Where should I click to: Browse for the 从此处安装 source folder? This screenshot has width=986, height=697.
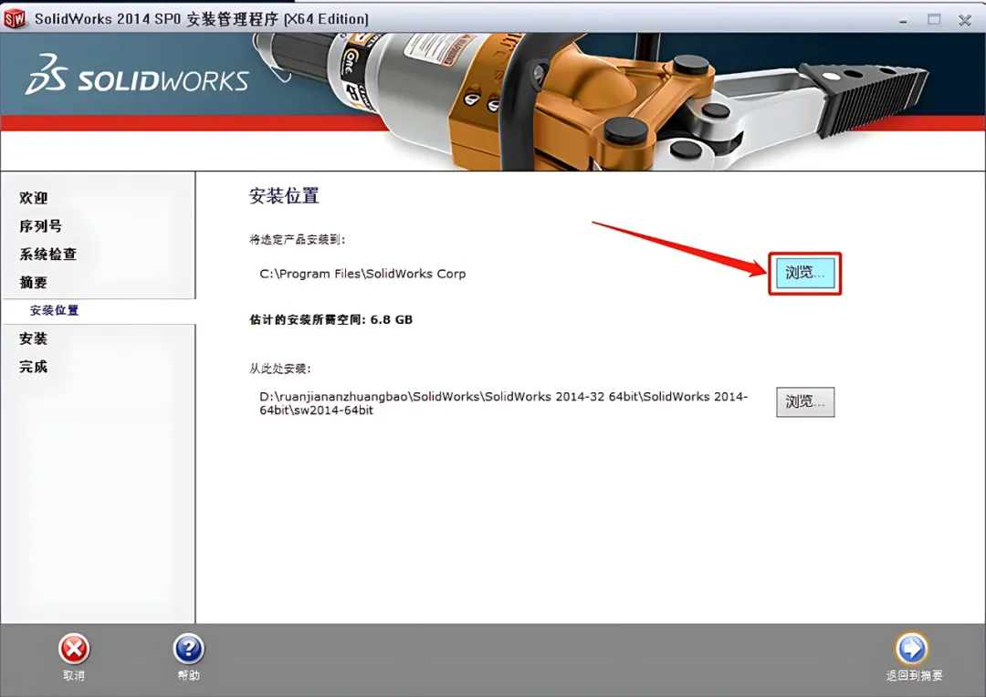[805, 402]
